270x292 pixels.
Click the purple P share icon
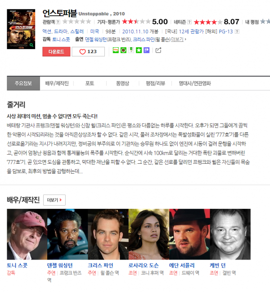tap(147, 50)
